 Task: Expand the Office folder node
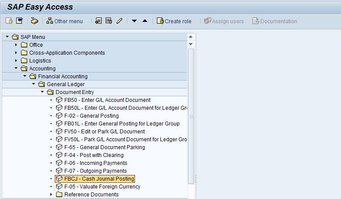click(x=16, y=45)
